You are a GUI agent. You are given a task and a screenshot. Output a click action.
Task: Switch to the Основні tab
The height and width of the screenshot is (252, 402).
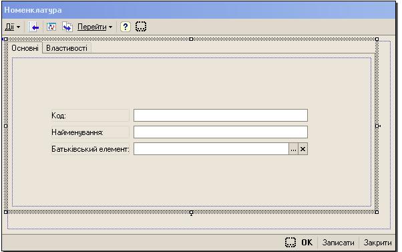(25, 48)
